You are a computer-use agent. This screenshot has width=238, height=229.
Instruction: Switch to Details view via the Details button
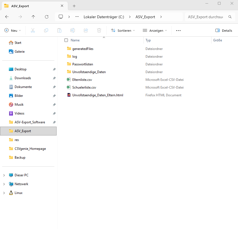pos(224,30)
